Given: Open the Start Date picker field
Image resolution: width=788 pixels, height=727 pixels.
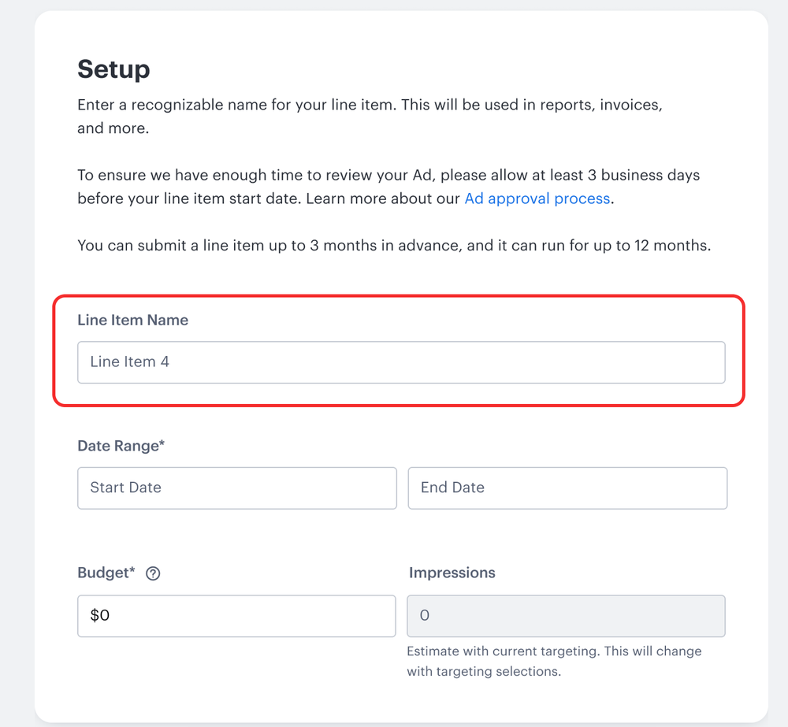Looking at the screenshot, I should [x=236, y=488].
